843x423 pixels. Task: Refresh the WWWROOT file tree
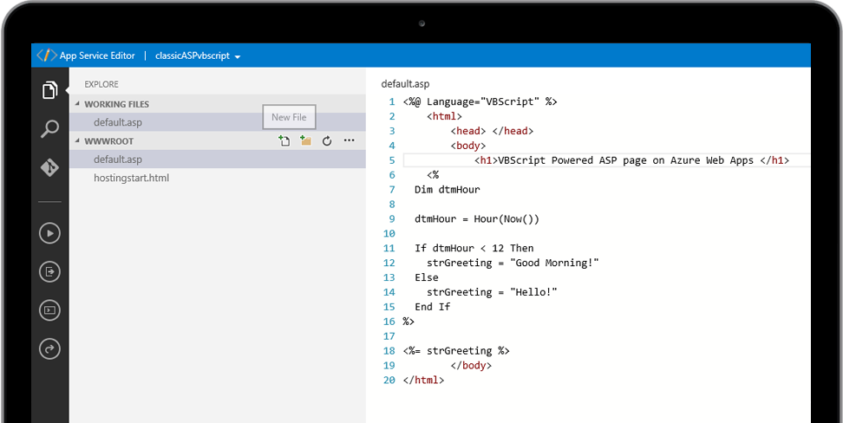(327, 141)
